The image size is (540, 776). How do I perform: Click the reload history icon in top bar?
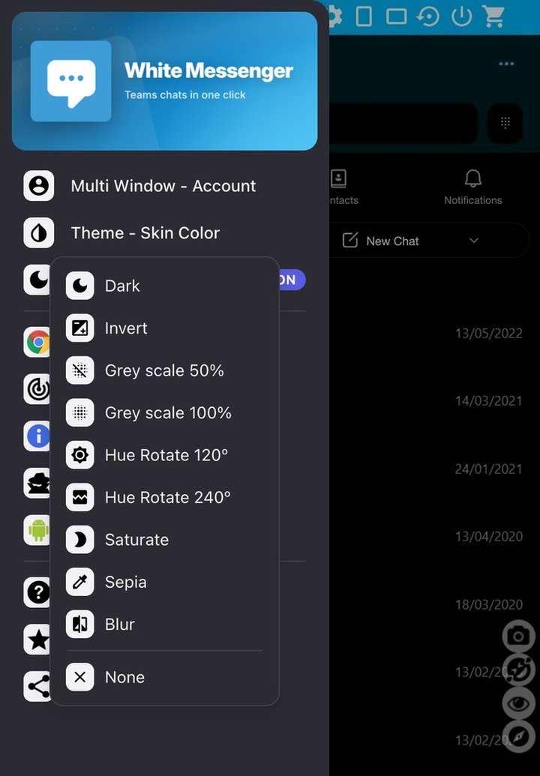coord(428,16)
